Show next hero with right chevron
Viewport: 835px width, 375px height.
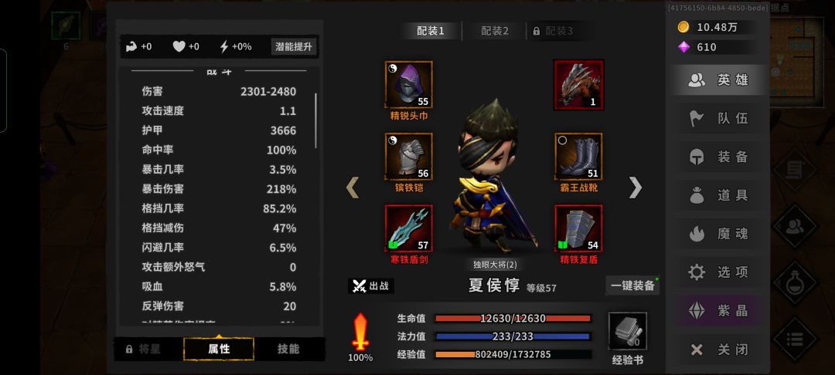point(636,187)
